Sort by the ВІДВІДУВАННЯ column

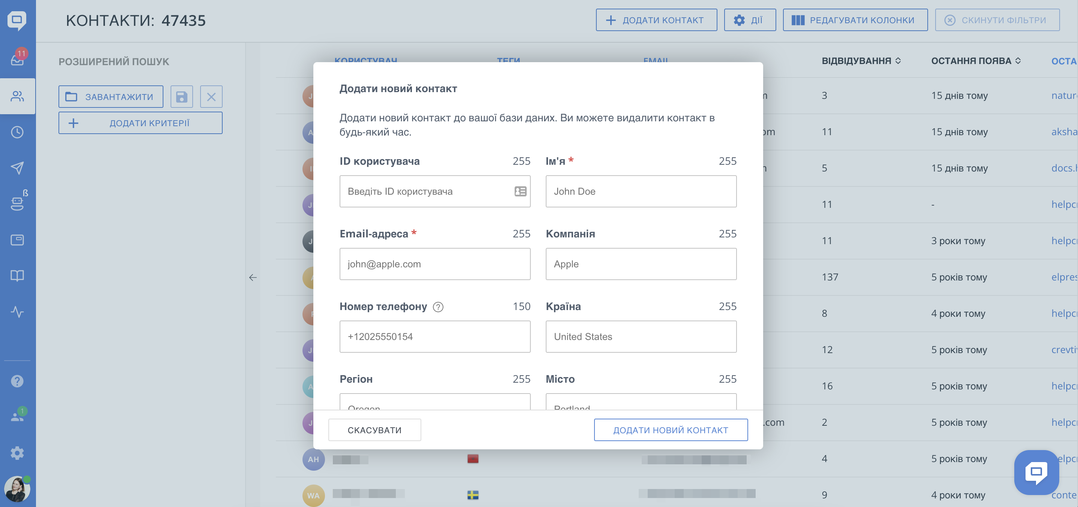click(x=861, y=61)
